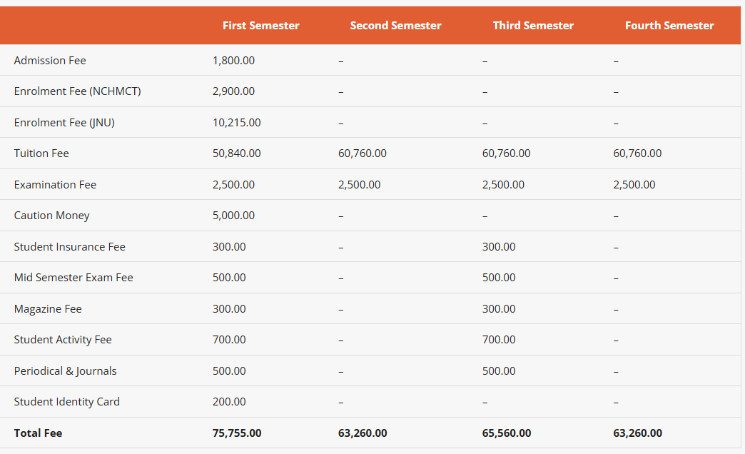Select the Examination Fee row label

pos(55,185)
